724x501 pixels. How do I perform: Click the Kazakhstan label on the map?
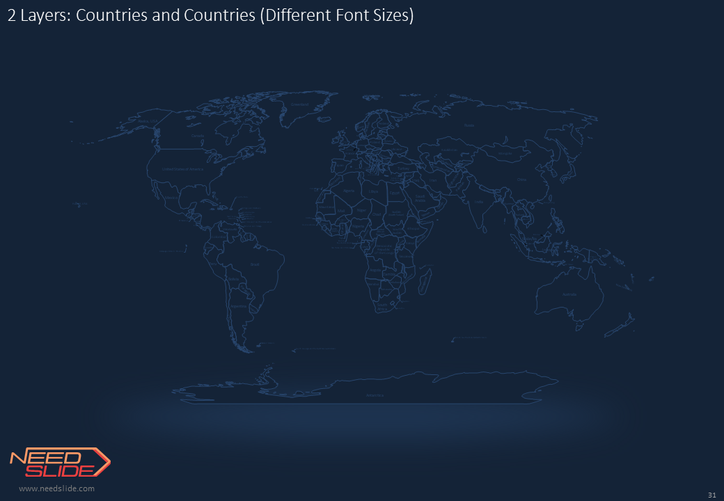point(449,150)
